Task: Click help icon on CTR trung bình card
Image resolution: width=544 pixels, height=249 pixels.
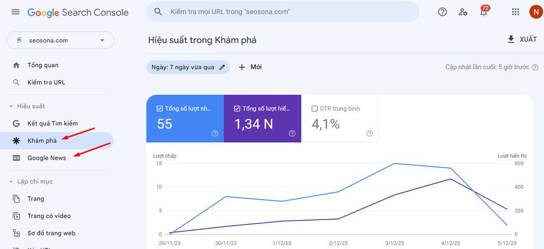Action: (x=369, y=133)
